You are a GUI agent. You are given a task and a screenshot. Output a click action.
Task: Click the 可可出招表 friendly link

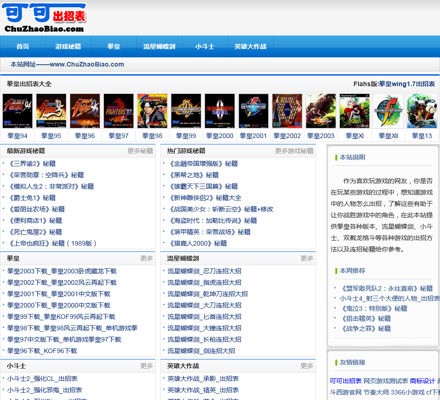coord(346,381)
